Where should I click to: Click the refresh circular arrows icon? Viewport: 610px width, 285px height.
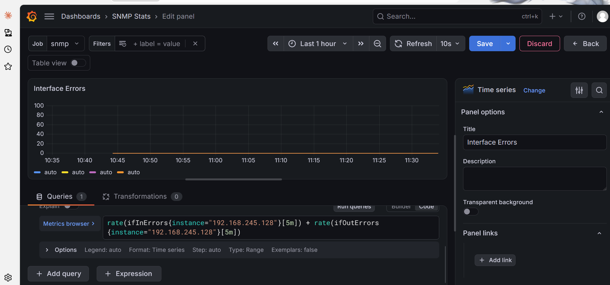399,43
